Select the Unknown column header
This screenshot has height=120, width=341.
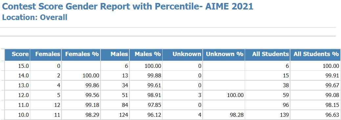click(182, 55)
